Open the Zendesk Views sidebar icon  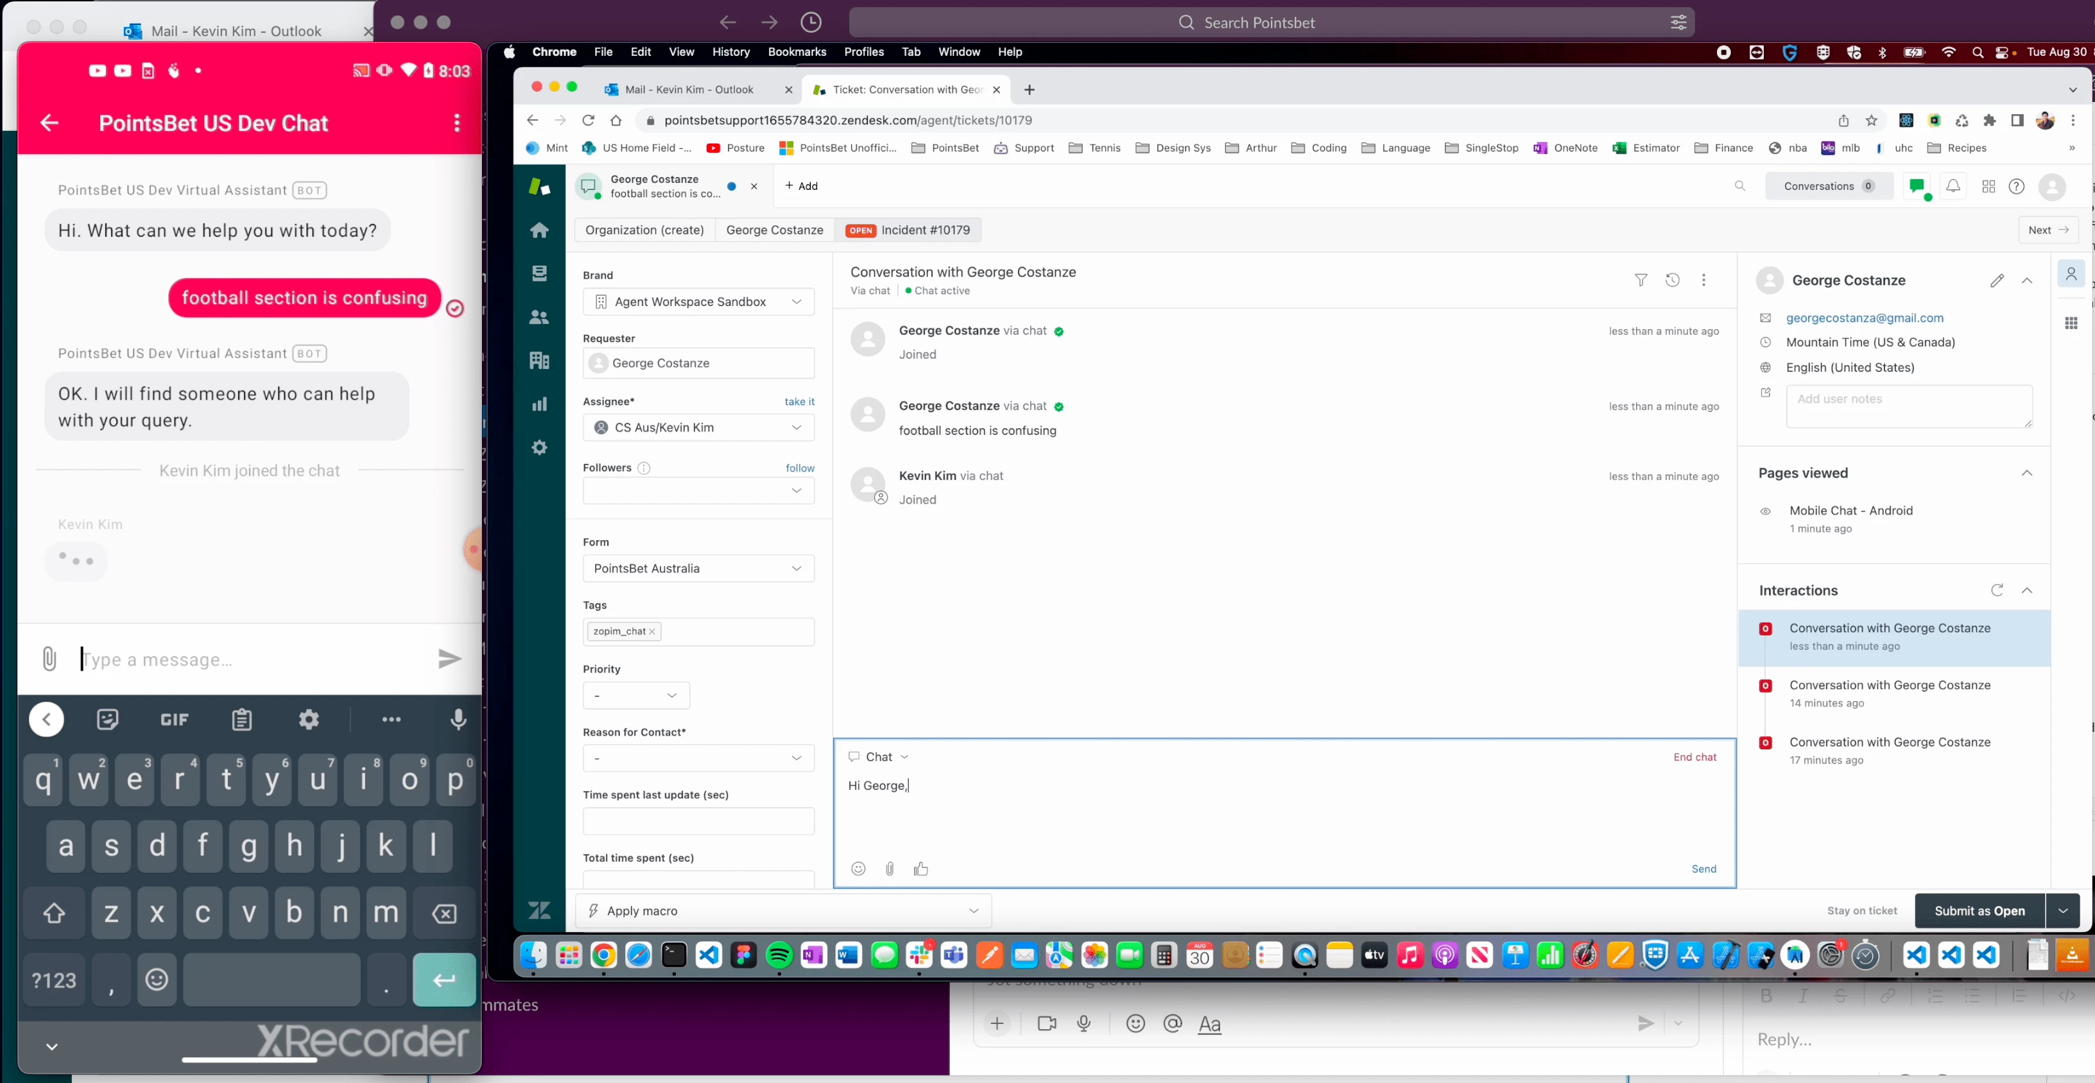click(x=539, y=273)
